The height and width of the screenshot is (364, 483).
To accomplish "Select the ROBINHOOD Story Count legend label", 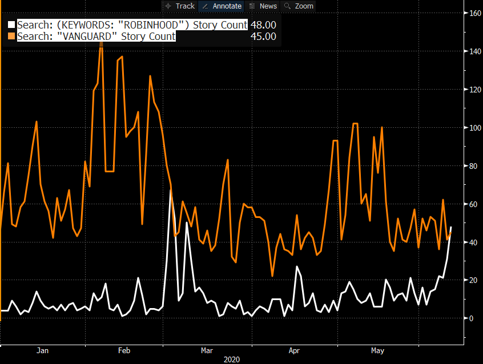I will click(132, 25).
